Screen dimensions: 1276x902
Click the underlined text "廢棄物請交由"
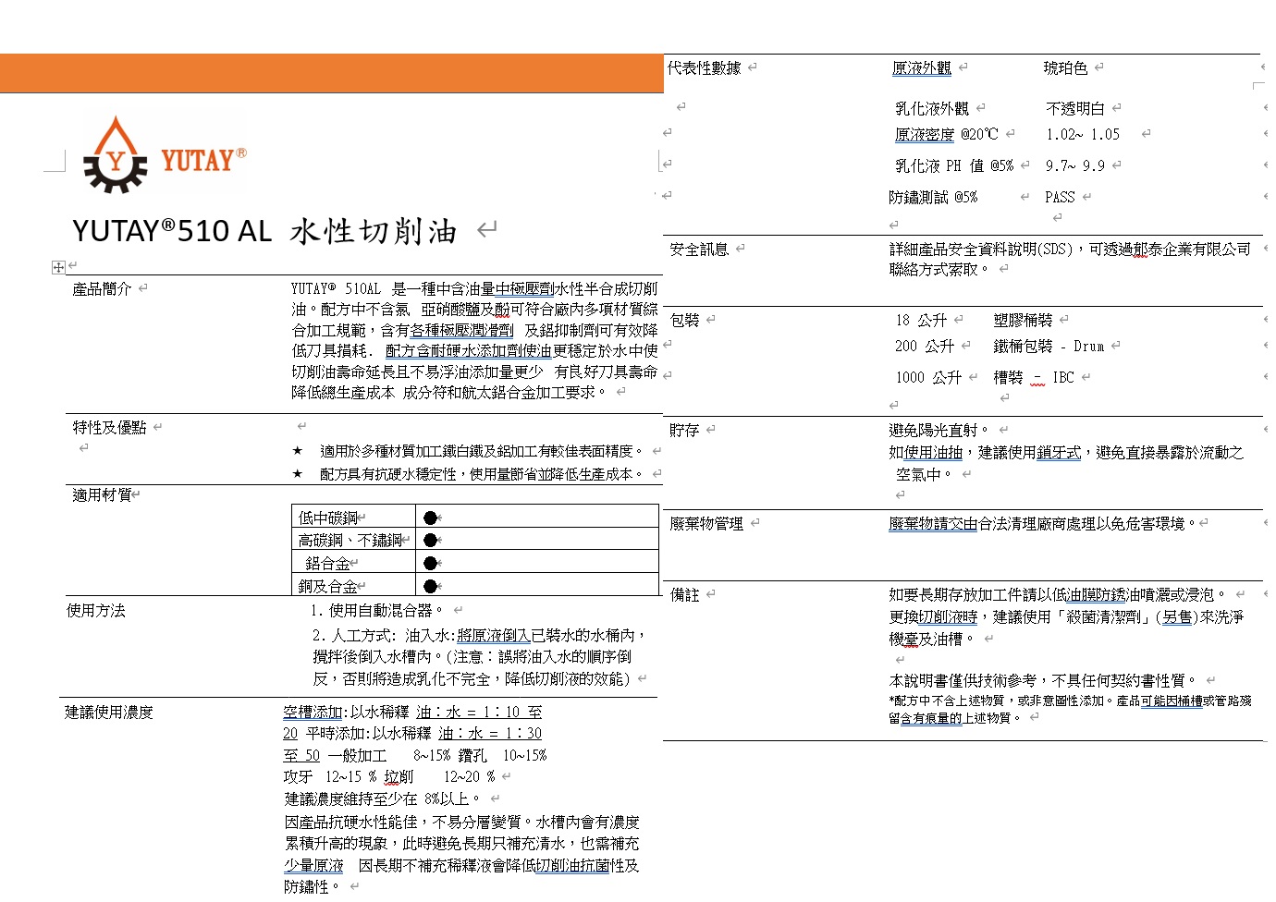(933, 523)
